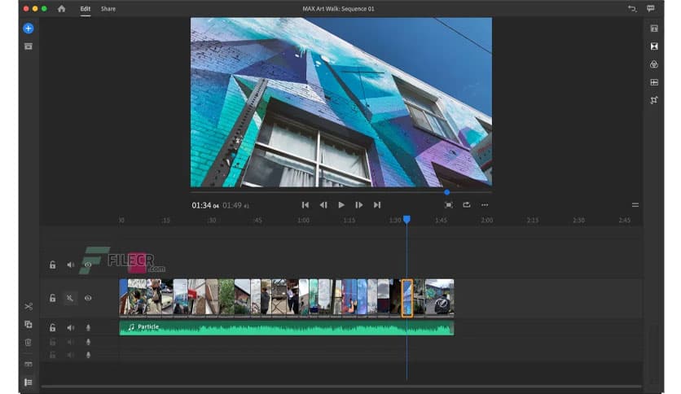This screenshot has width=681, height=394.
Task: Click the video preview monitor image
Action: 341,103
